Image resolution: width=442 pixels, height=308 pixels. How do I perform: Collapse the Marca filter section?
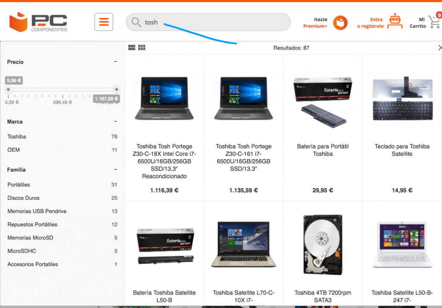coord(116,121)
